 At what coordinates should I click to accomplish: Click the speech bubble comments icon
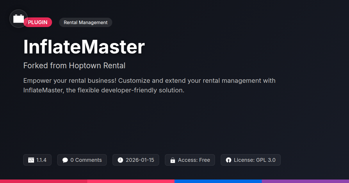(x=65, y=160)
